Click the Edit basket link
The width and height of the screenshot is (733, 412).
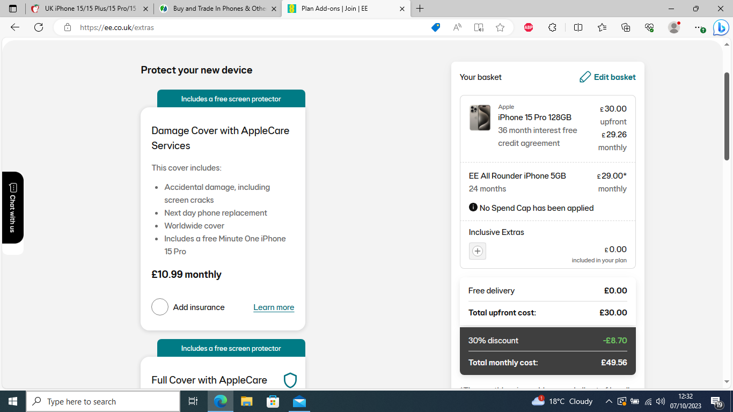615,77
